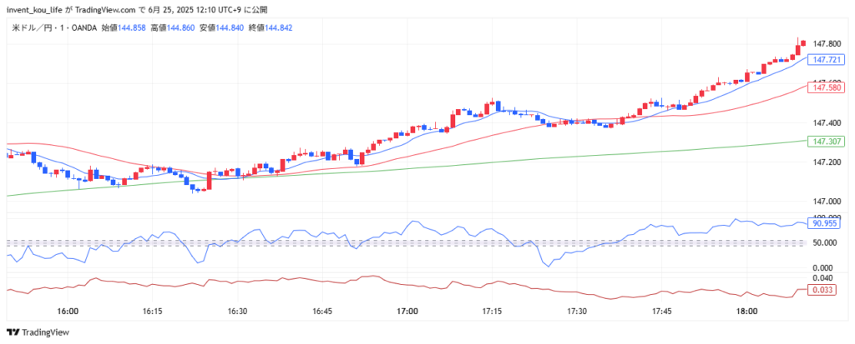855x344 pixels.
Task: Click the 147.200 price axis label
Action: click(826, 162)
